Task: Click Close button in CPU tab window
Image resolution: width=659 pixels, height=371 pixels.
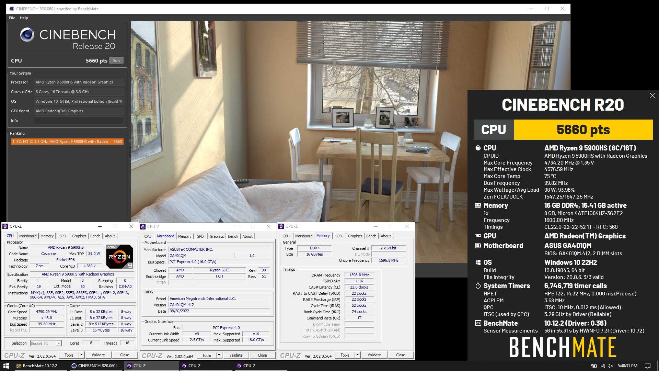Action: point(125,355)
